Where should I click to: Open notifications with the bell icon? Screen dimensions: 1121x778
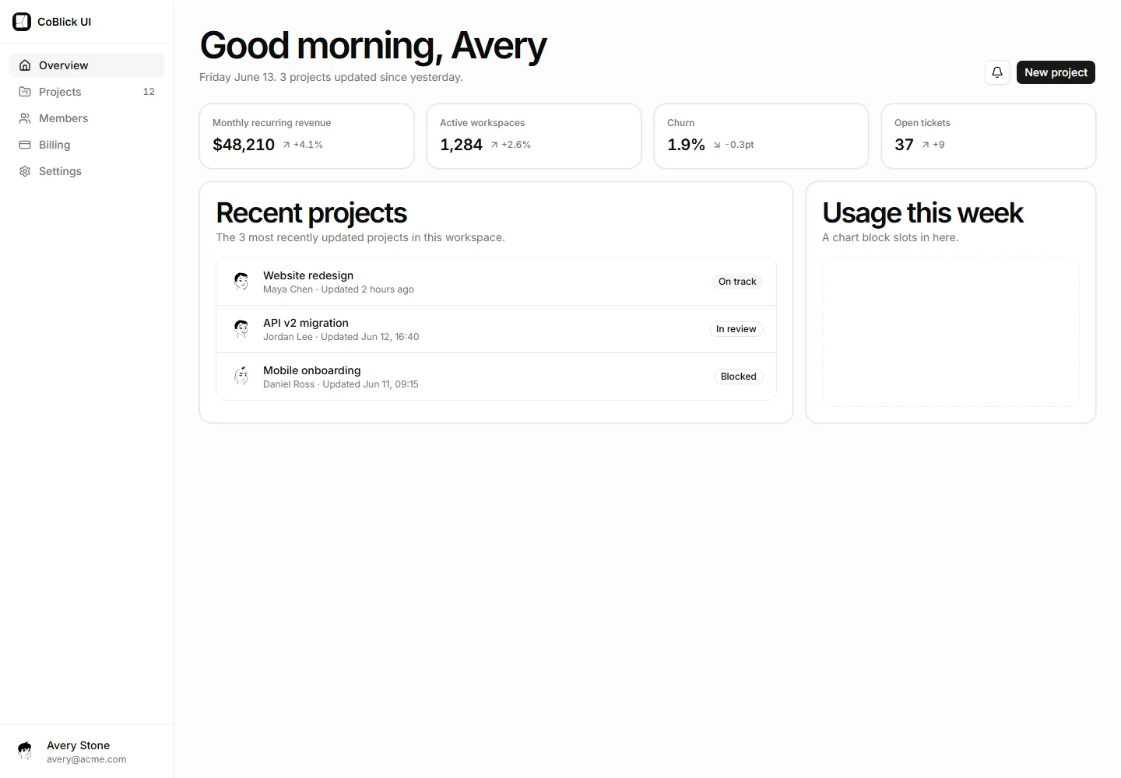tap(997, 72)
